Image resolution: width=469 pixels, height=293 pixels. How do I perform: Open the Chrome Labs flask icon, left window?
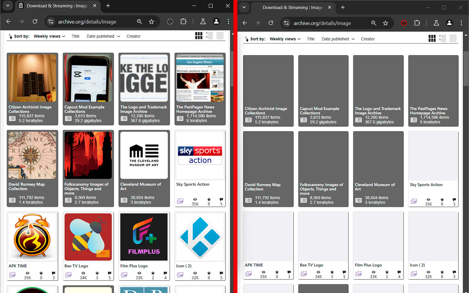point(203,22)
